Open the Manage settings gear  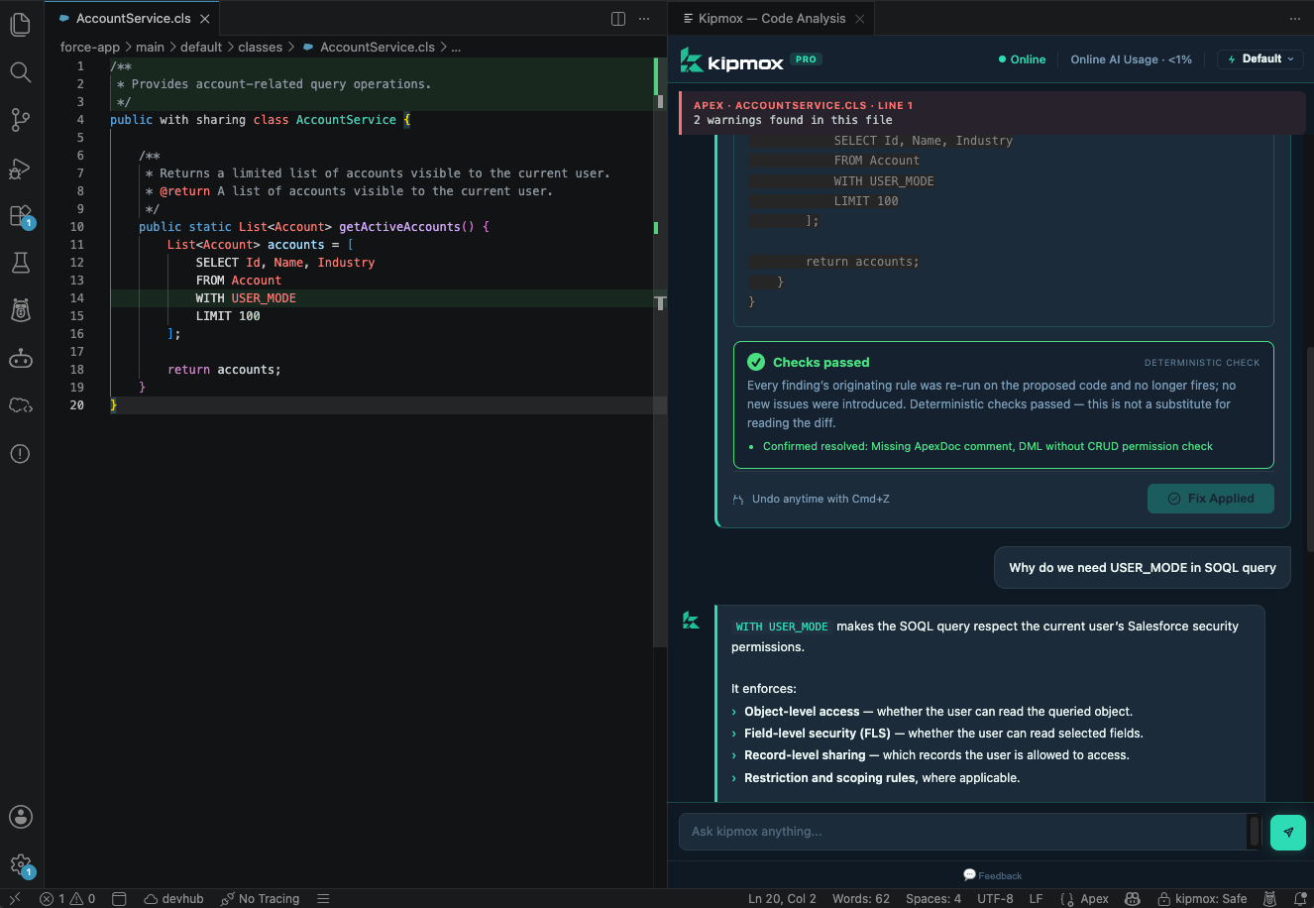click(21, 865)
